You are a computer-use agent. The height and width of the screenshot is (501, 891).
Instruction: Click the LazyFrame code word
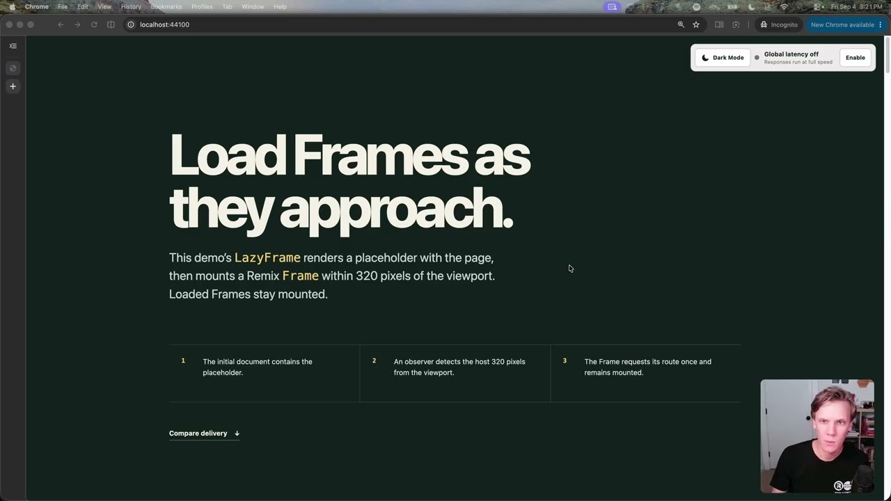pos(267,257)
